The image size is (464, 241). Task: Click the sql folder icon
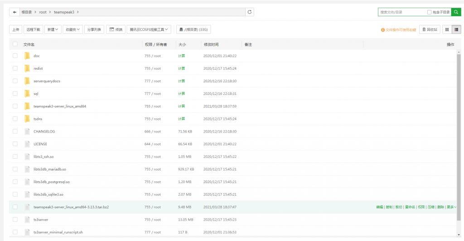tap(27, 94)
